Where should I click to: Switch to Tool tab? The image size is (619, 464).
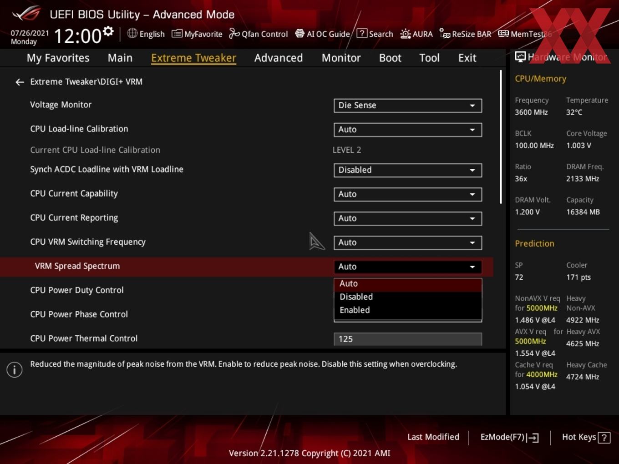click(429, 58)
